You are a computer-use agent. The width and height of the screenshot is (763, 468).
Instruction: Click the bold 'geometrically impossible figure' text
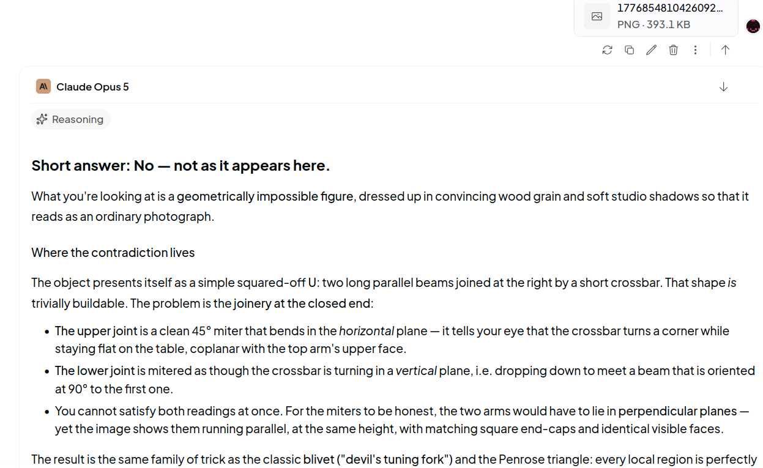tap(265, 196)
